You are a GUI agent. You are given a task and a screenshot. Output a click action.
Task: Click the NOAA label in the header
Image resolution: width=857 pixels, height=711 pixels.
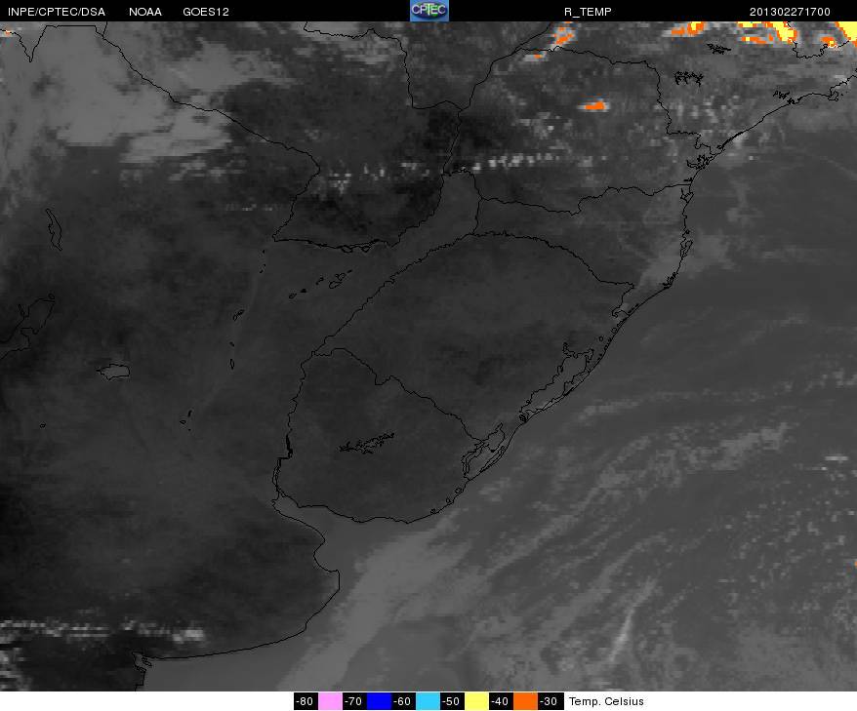click(x=144, y=12)
